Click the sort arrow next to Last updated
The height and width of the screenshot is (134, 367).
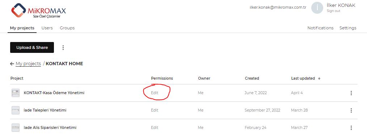[319, 79]
